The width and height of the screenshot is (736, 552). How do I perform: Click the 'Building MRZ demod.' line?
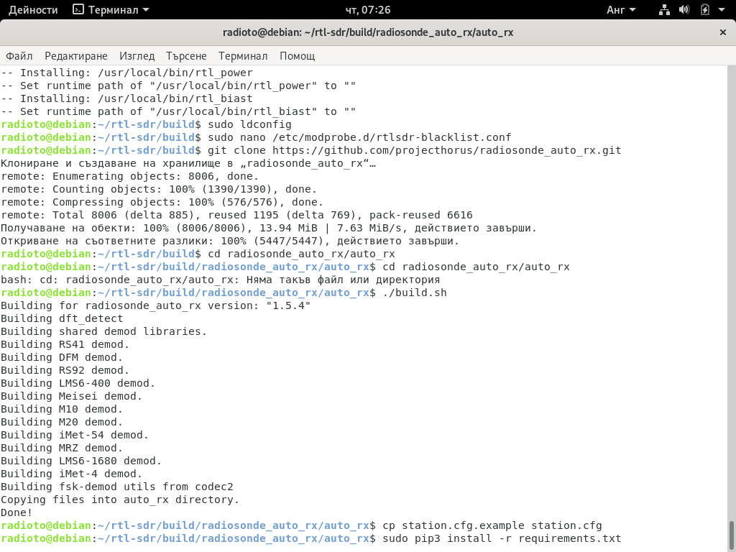coord(62,448)
